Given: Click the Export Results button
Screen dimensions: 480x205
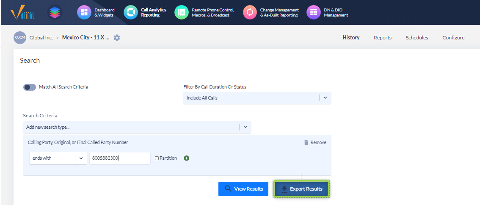Looking at the screenshot, I should [x=301, y=189].
